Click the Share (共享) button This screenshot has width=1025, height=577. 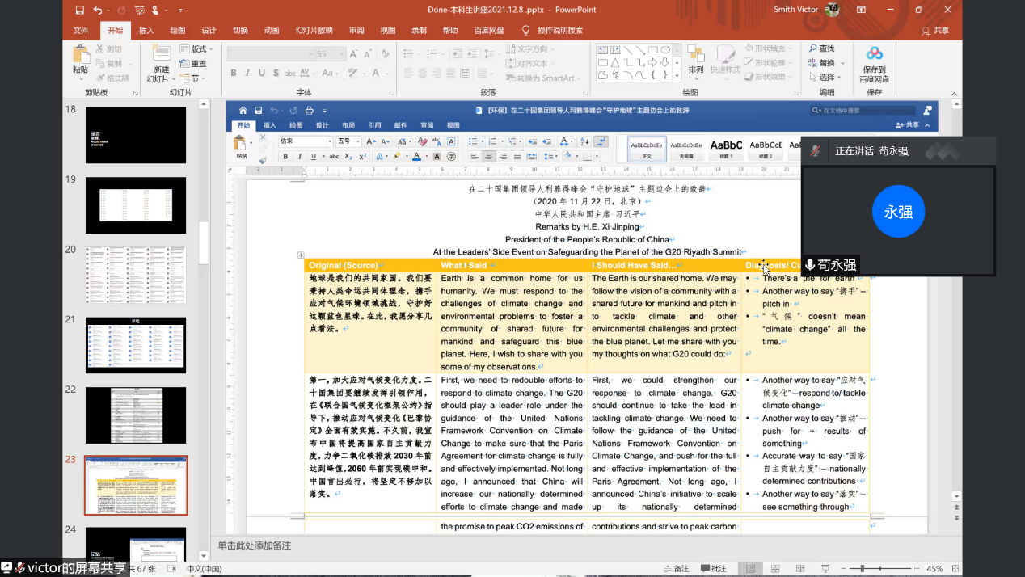click(x=935, y=31)
